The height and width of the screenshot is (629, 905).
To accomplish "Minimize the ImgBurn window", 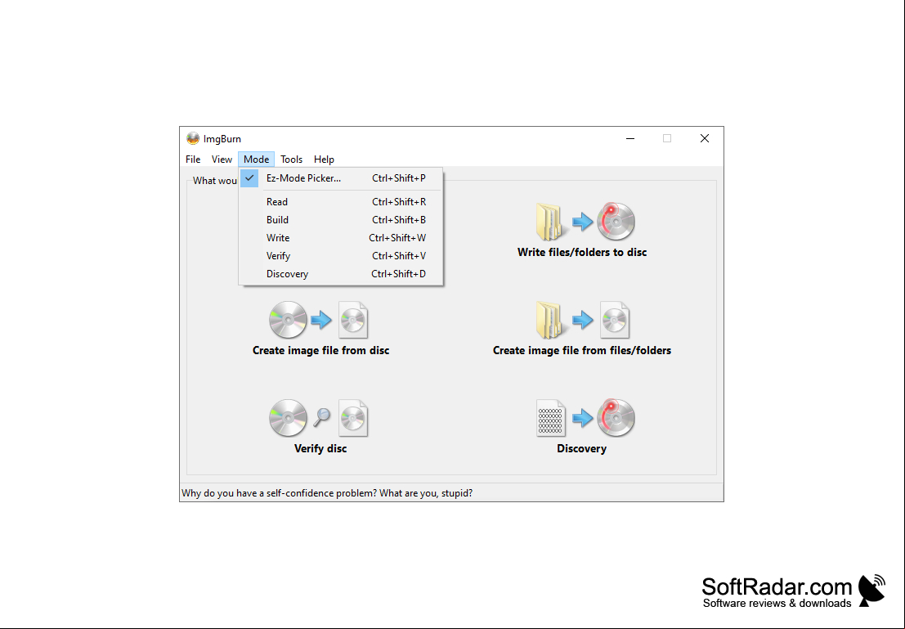I will (630, 138).
